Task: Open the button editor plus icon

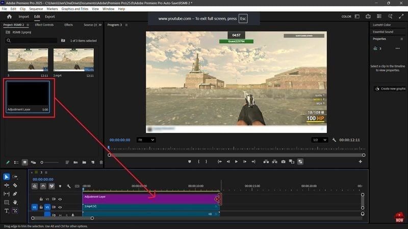Action: (x=361, y=161)
